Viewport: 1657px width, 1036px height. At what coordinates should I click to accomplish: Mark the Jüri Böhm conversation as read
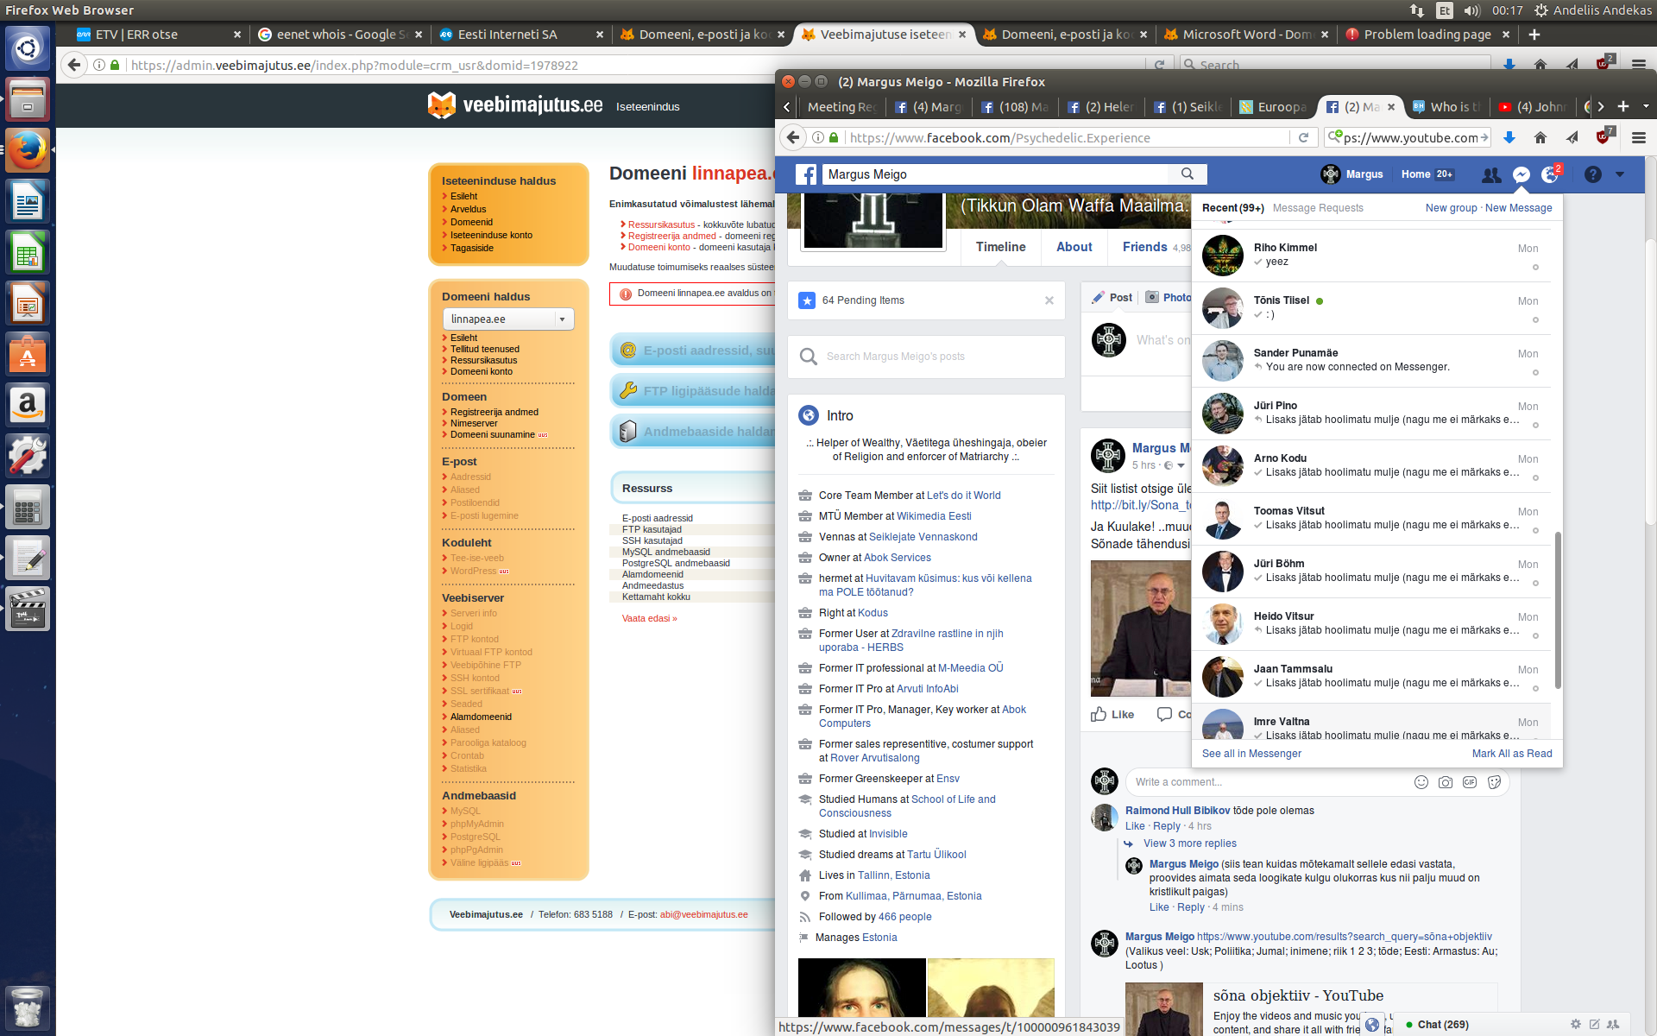[1535, 584]
